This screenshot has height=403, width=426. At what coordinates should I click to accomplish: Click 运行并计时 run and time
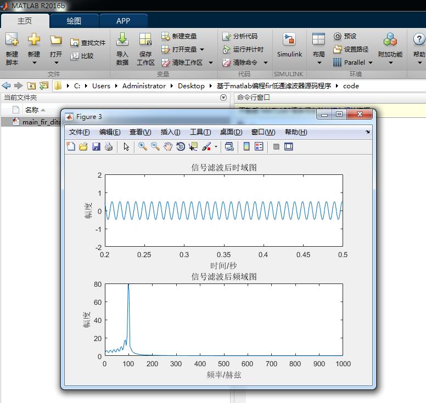[x=243, y=49]
